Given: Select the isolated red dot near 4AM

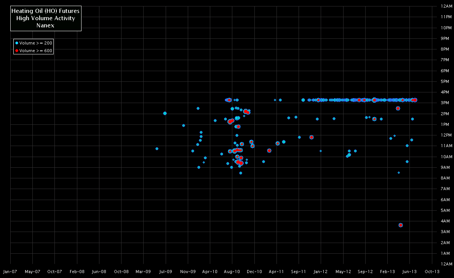Looking at the screenshot, I should [400, 225].
